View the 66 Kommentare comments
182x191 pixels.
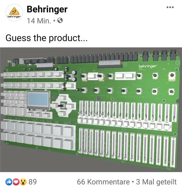(x=103, y=182)
